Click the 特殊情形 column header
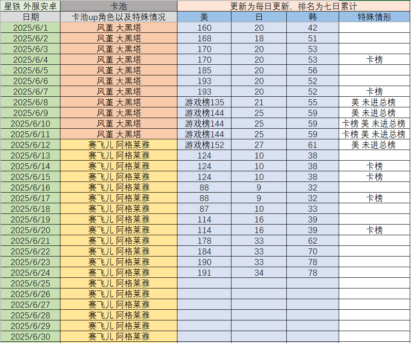 click(x=374, y=17)
